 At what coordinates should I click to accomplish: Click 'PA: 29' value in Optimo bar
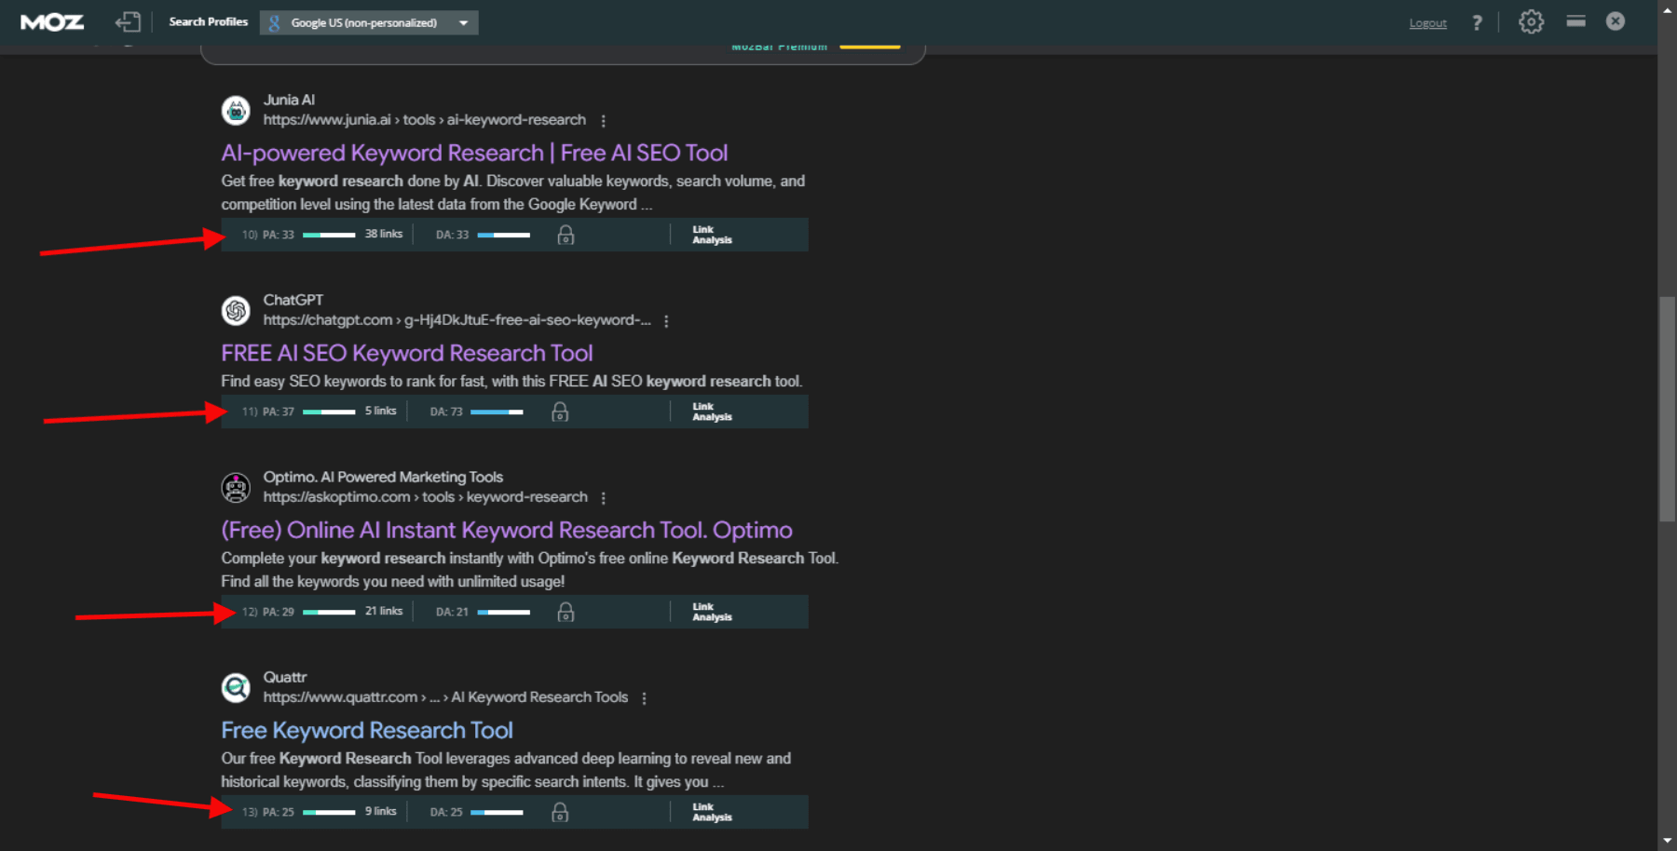point(278,612)
